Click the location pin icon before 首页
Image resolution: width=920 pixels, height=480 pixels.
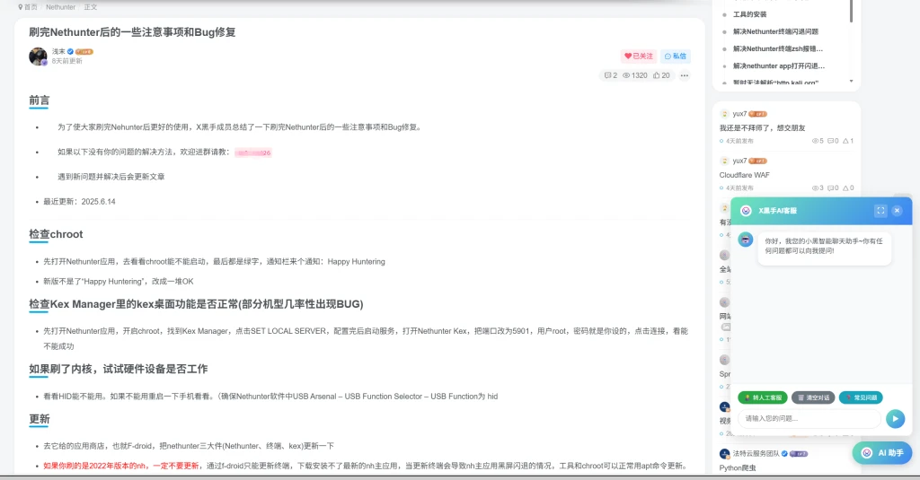coord(21,7)
